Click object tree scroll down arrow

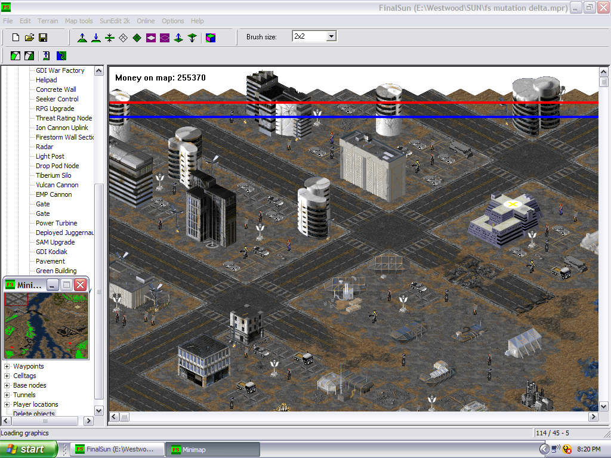click(x=99, y=410)
